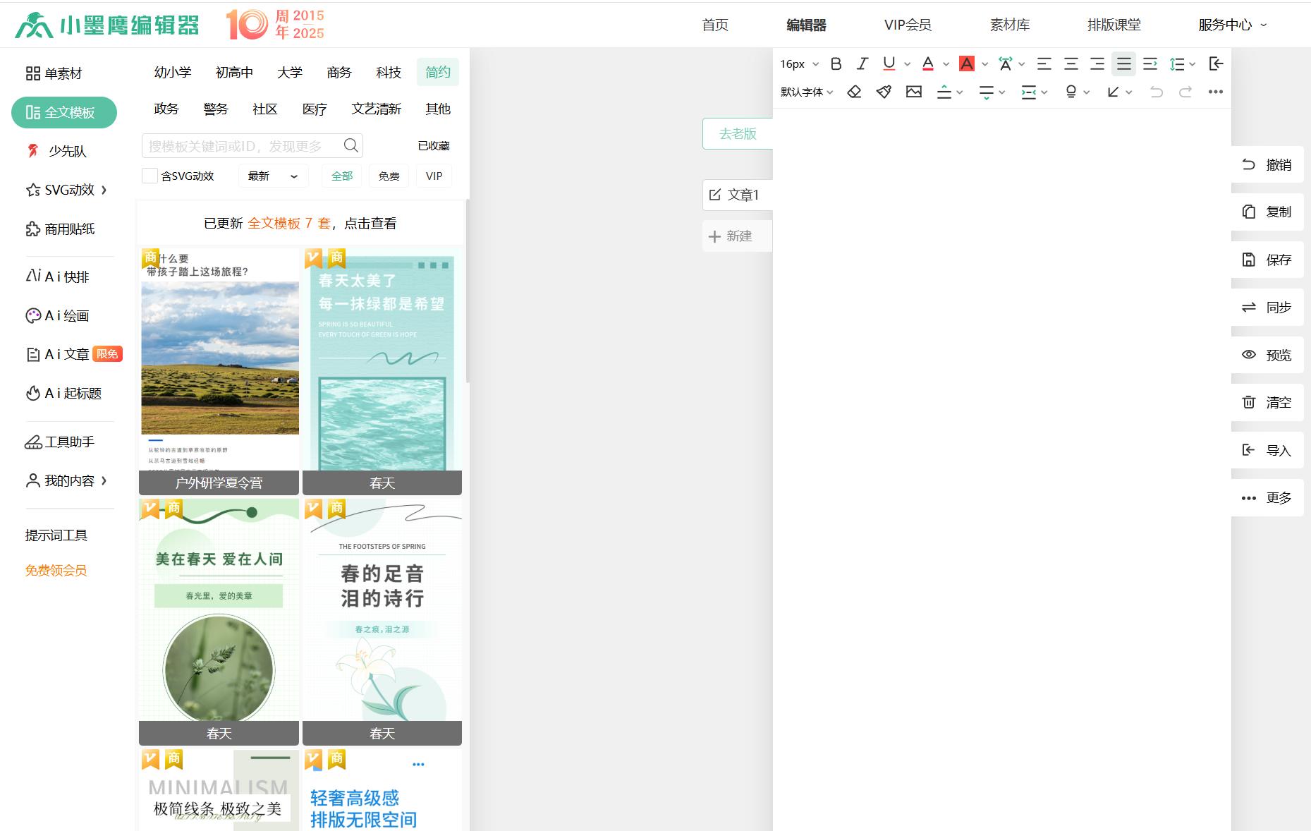Open the 最新 sort dropdown

[273, 176]
